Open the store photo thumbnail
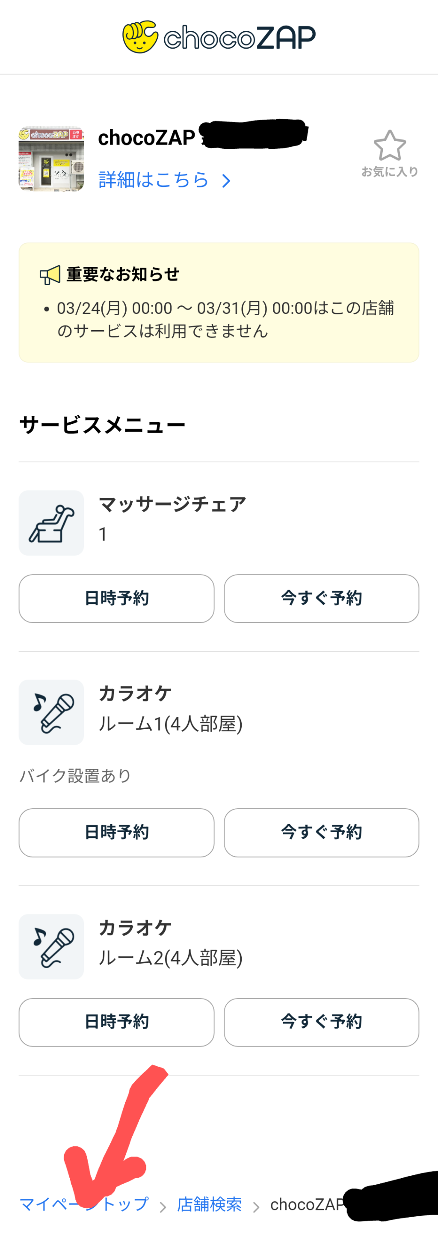Screen dimensions: 438x1239 click(x=51, y=159)
